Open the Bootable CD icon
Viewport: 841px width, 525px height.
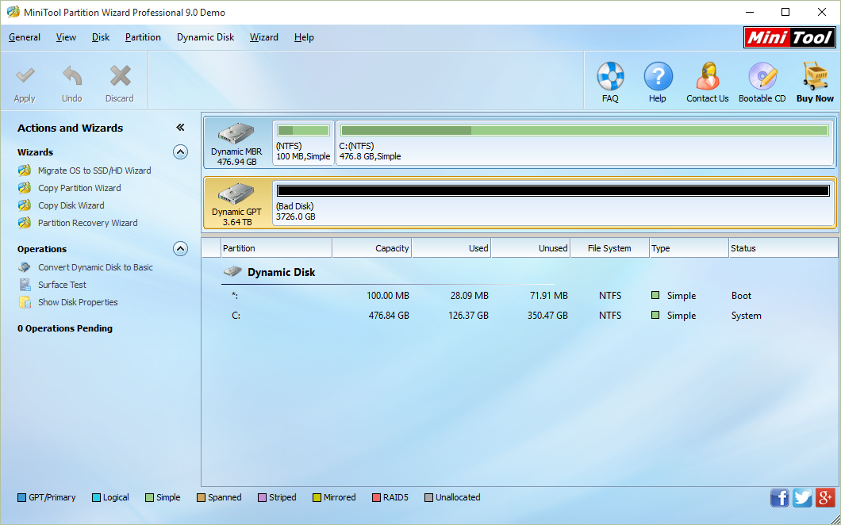pos(762,76)
